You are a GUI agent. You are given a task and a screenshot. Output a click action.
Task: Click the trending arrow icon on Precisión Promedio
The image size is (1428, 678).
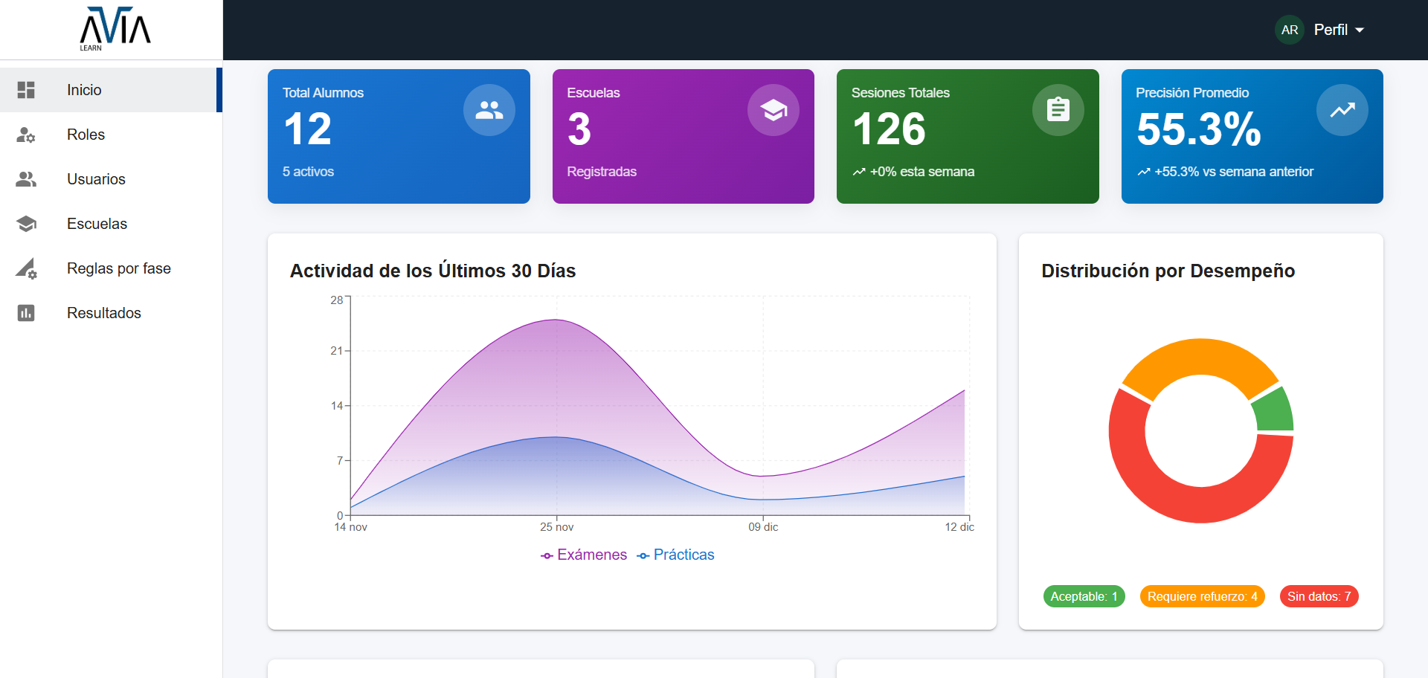tap(1342, 110)
